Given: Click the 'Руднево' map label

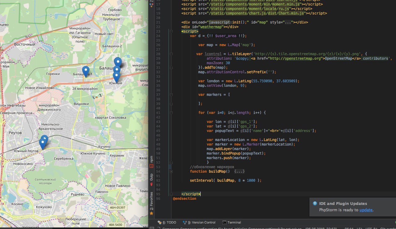Looking at the screenshot, I should coord(78,195).
